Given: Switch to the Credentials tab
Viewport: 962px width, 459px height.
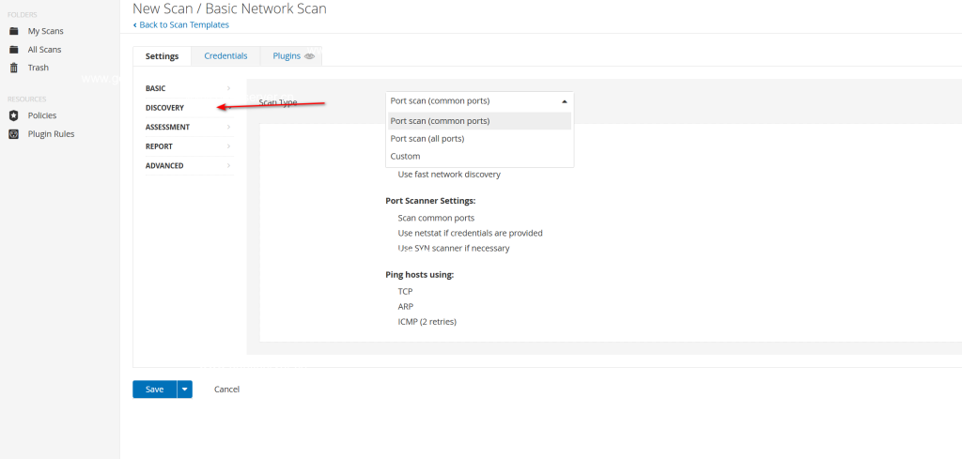Looking at the screenshot, I should 225,56.
